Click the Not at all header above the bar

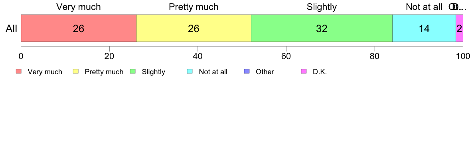click(x=424, y=7)
